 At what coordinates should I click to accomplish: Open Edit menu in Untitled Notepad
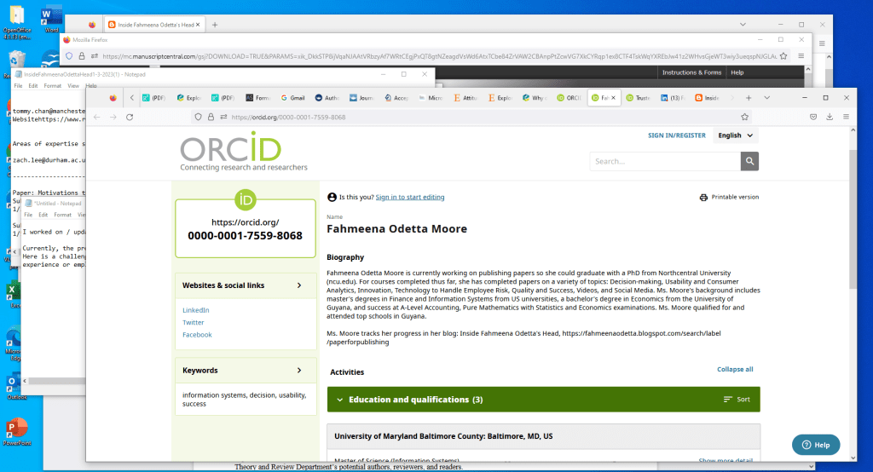click(43, 215)
